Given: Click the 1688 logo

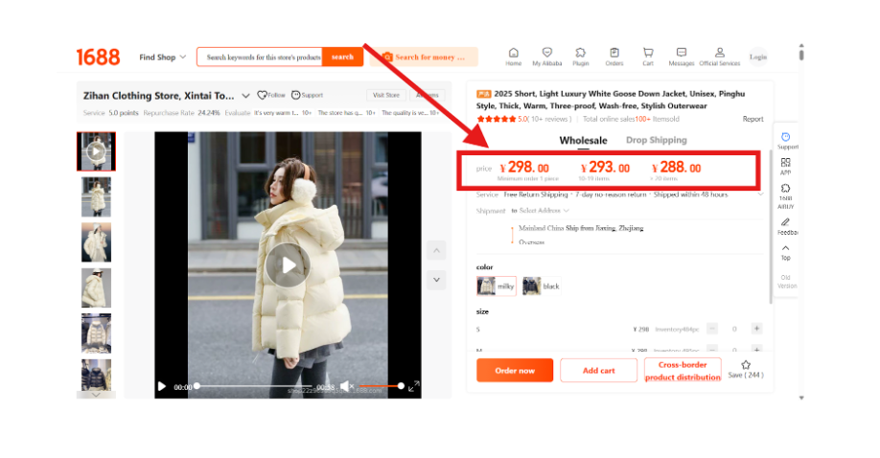Looking at the screenshot, I should click(x=98, y=57).
